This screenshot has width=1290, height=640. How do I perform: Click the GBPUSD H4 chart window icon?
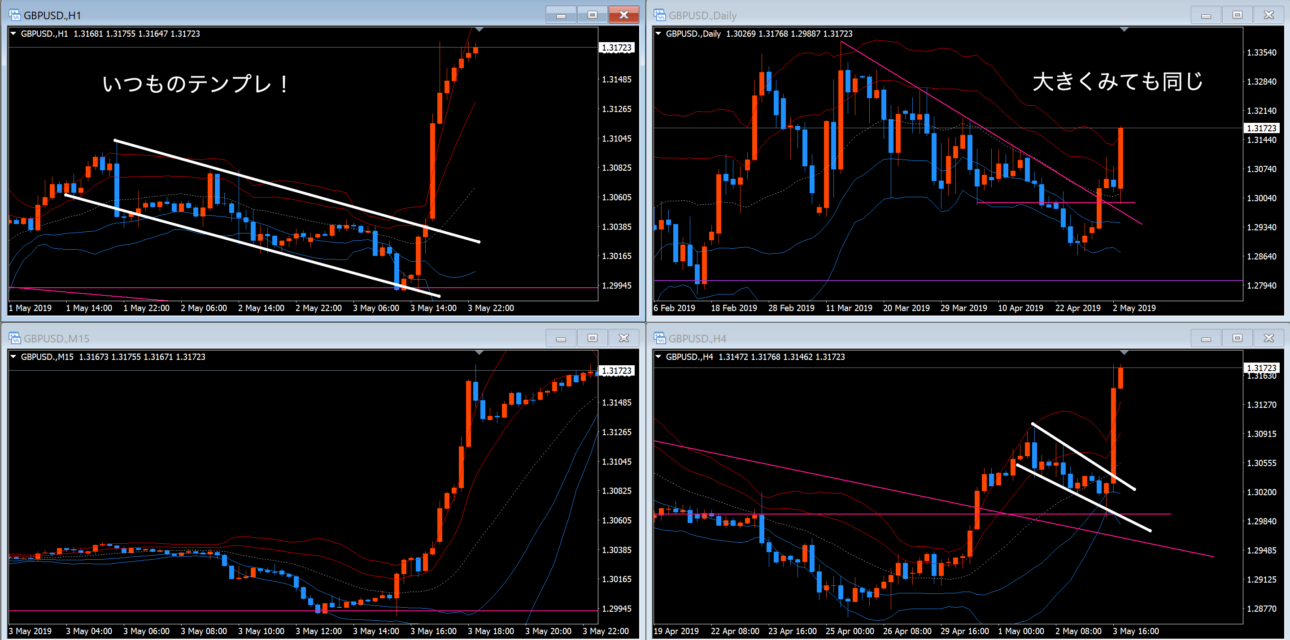[x=659, y=338]
